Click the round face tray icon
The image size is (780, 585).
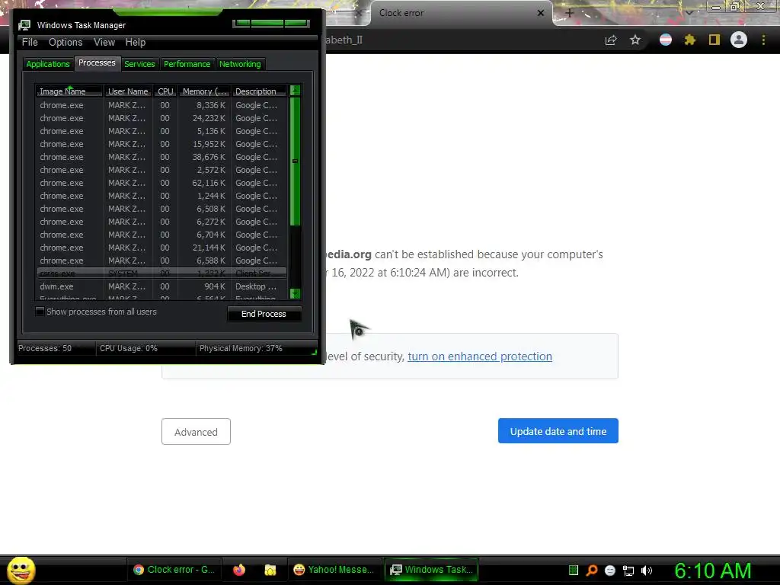click(610, 570)
